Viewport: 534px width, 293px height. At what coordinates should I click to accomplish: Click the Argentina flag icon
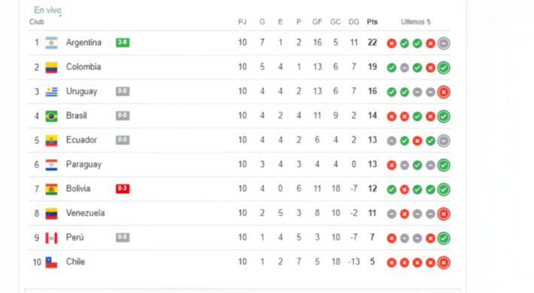(51, 43)
